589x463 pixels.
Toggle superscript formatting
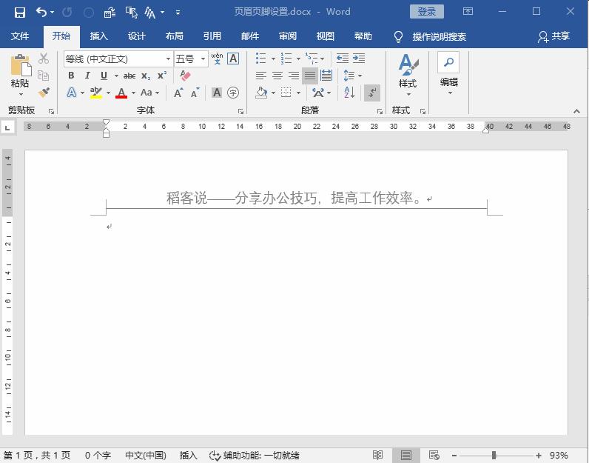click(x=162, y=76)
